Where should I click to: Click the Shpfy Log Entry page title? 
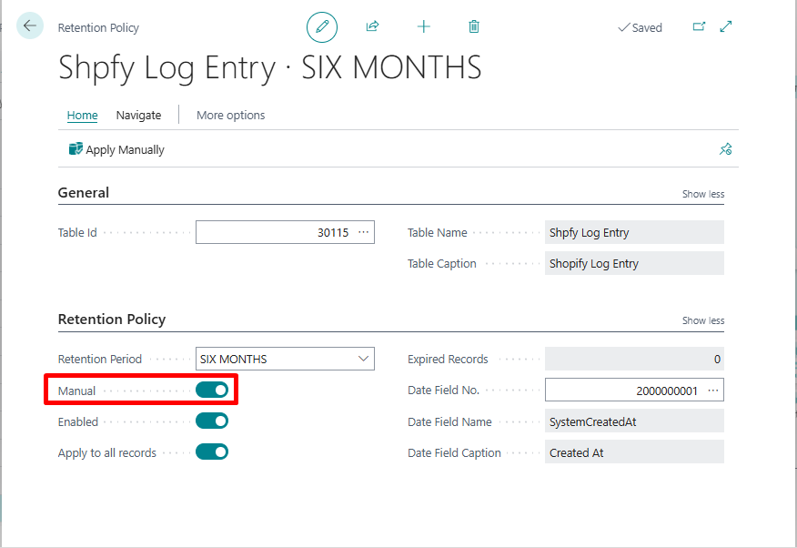coord(269,68)
